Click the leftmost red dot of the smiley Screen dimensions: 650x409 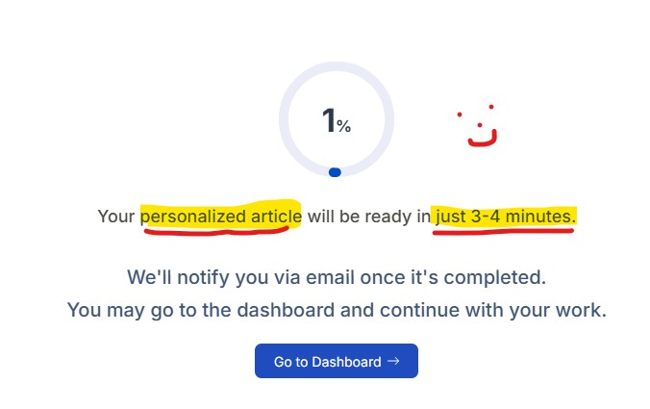pyautogui.click(x=460, y=115)
